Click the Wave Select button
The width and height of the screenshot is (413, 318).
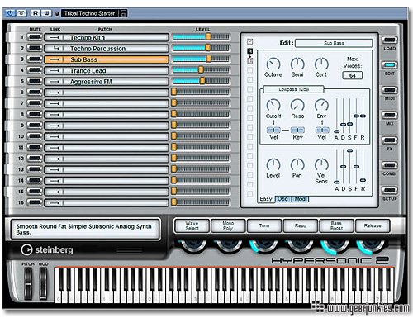coord(192,225)
